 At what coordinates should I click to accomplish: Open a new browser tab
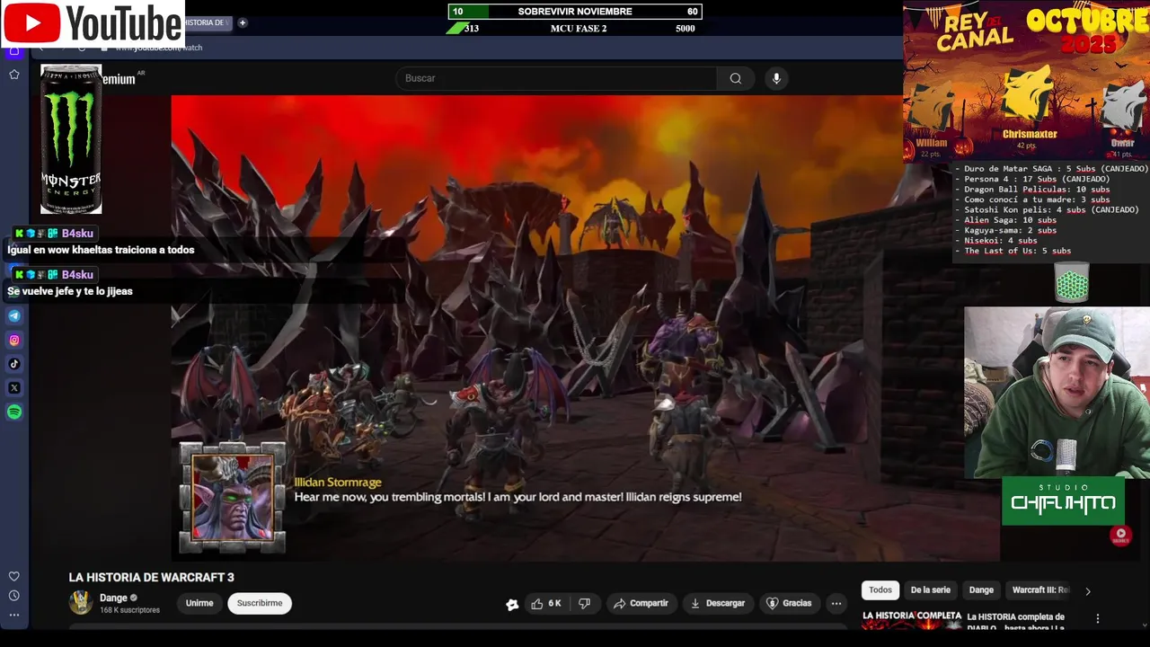[x=243, y=22]
